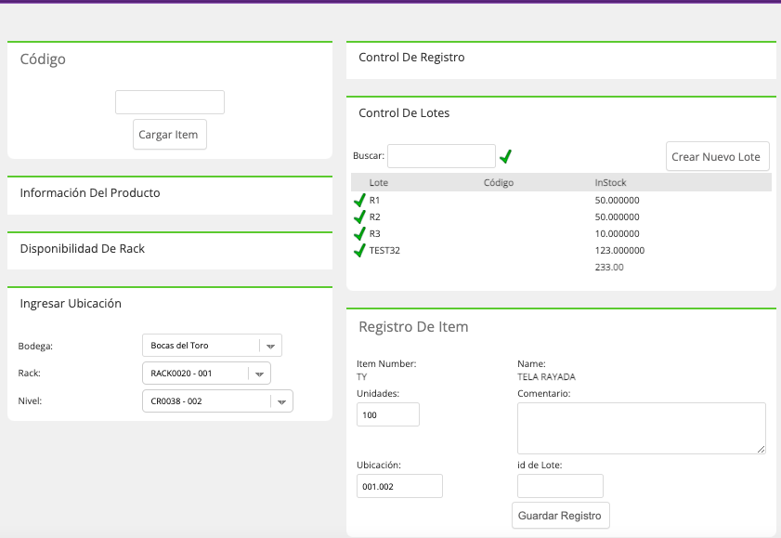The image size is (781, 538).
Task: Click the Cargar Item button
Action: pyautogui.click(x=170, y=135)
